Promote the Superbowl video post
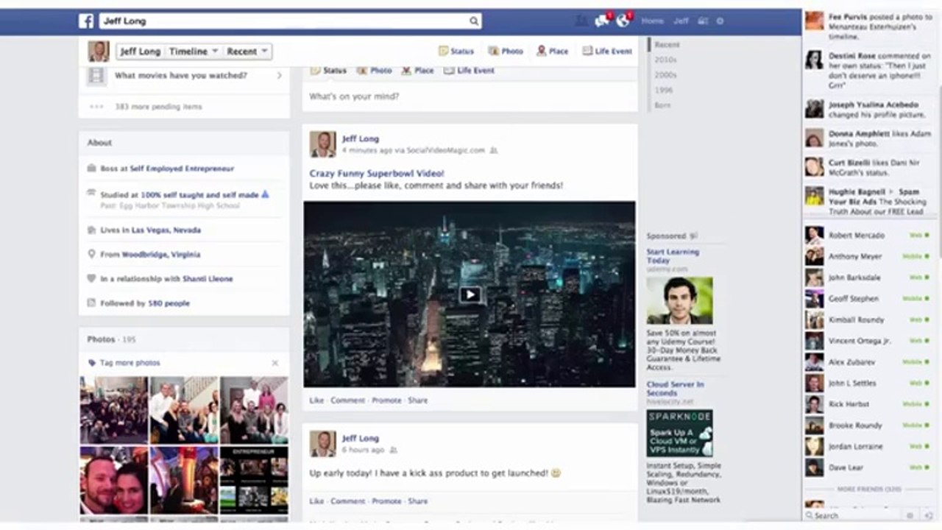This screenshot has height=530, width=942. pyautogui.click(x=386, y=400)
